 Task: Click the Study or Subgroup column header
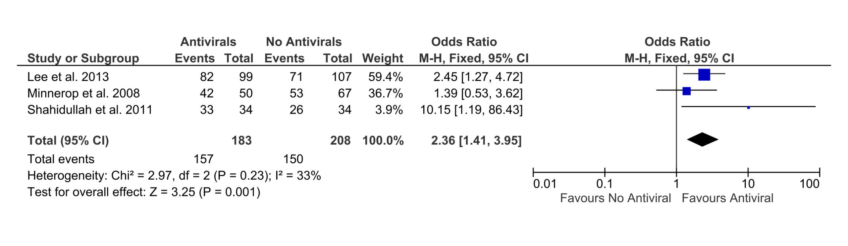click(x=83, y=58)
